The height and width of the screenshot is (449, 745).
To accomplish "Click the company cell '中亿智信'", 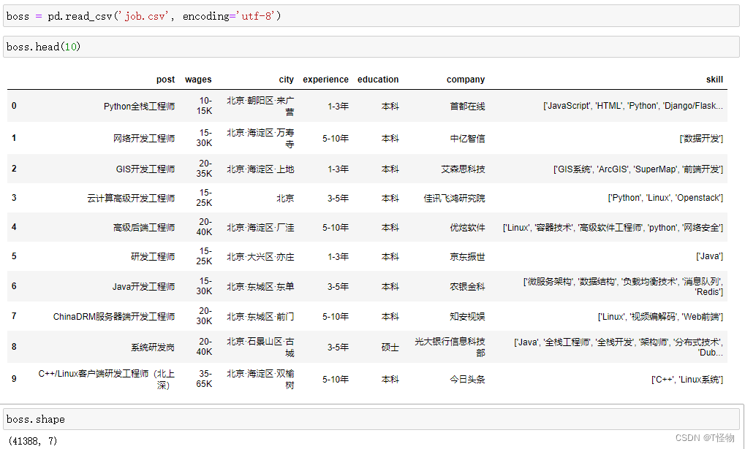I will click(467, 139).
